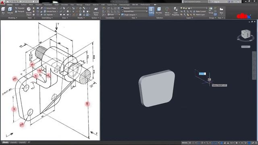The width and height of the screenshot is (258, 145).
Task: Click the Group tool
Action: click(x=211, y=10)
